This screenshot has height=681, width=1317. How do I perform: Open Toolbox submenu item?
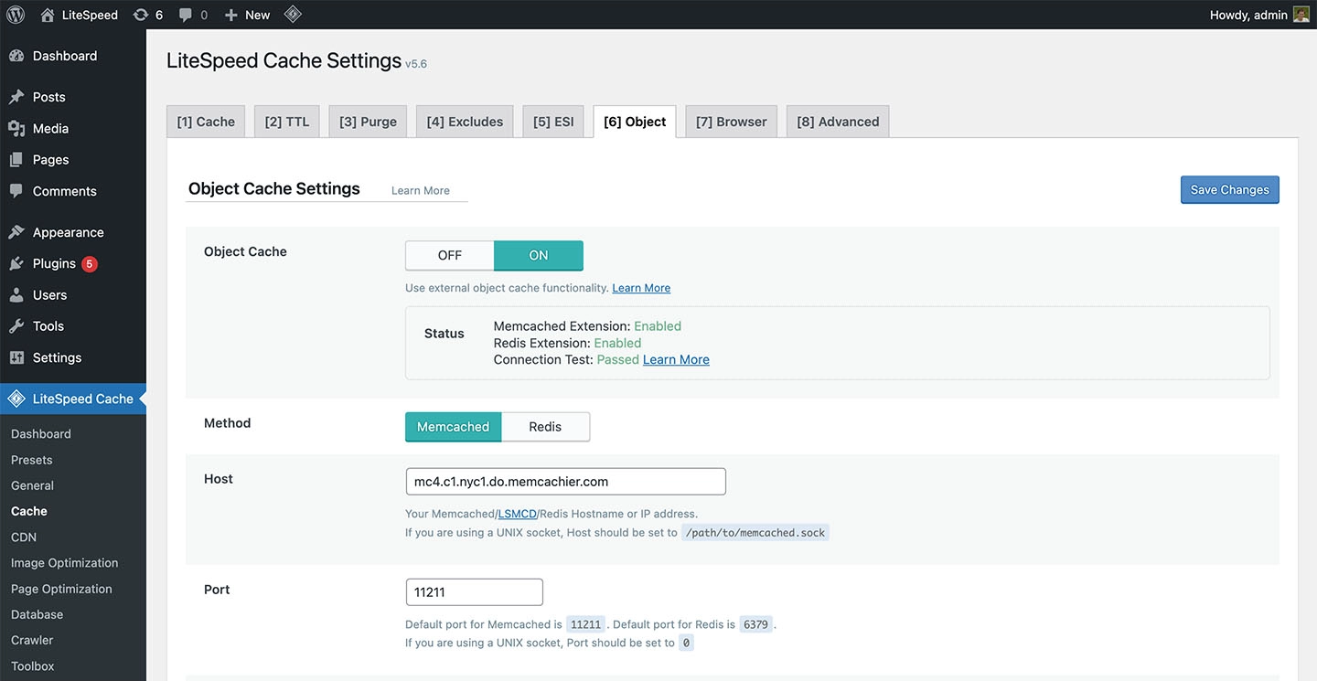pyautogui.click(x=33, y=666)
